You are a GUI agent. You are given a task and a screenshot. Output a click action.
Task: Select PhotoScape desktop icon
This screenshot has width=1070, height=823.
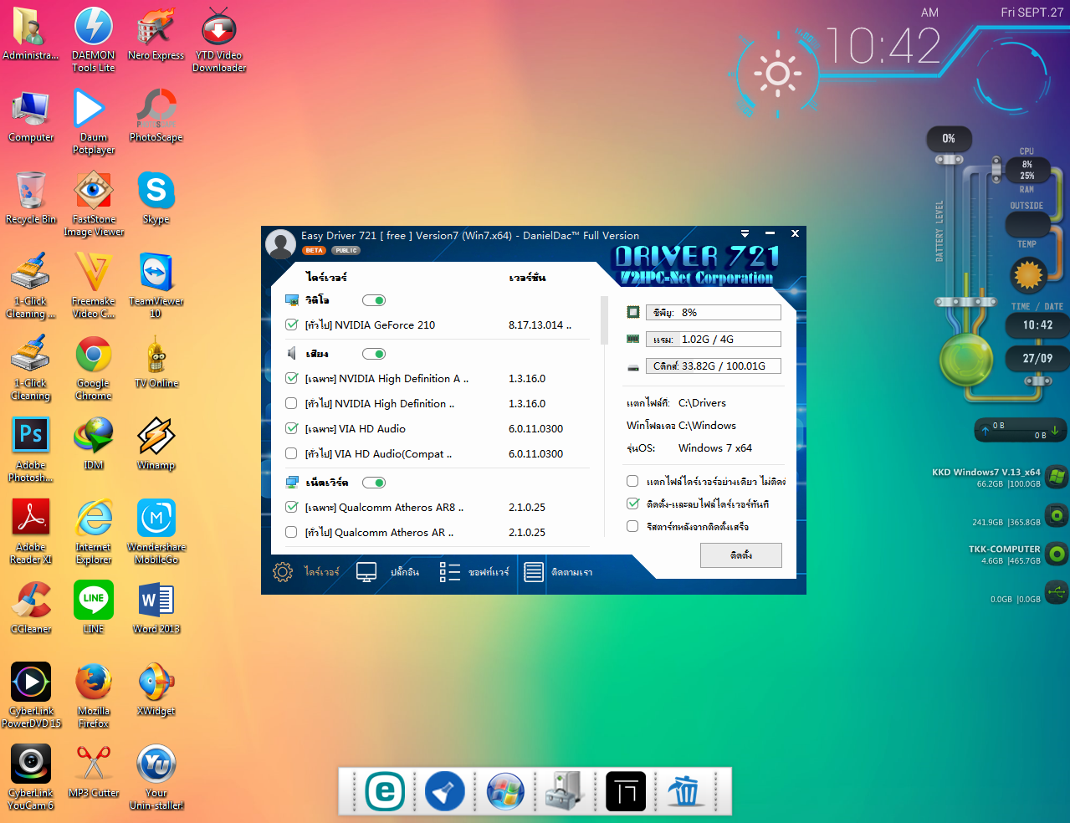pyautogui.click(x=156, y=115)
